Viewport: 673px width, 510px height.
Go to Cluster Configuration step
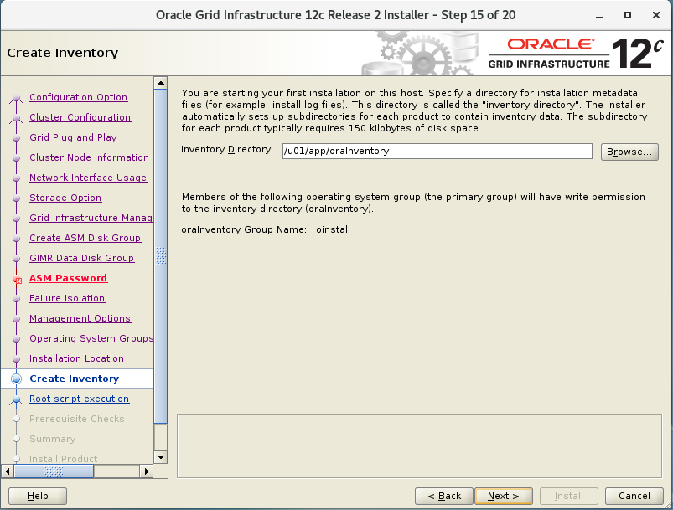pyautogui.click(x=80, y=117)
